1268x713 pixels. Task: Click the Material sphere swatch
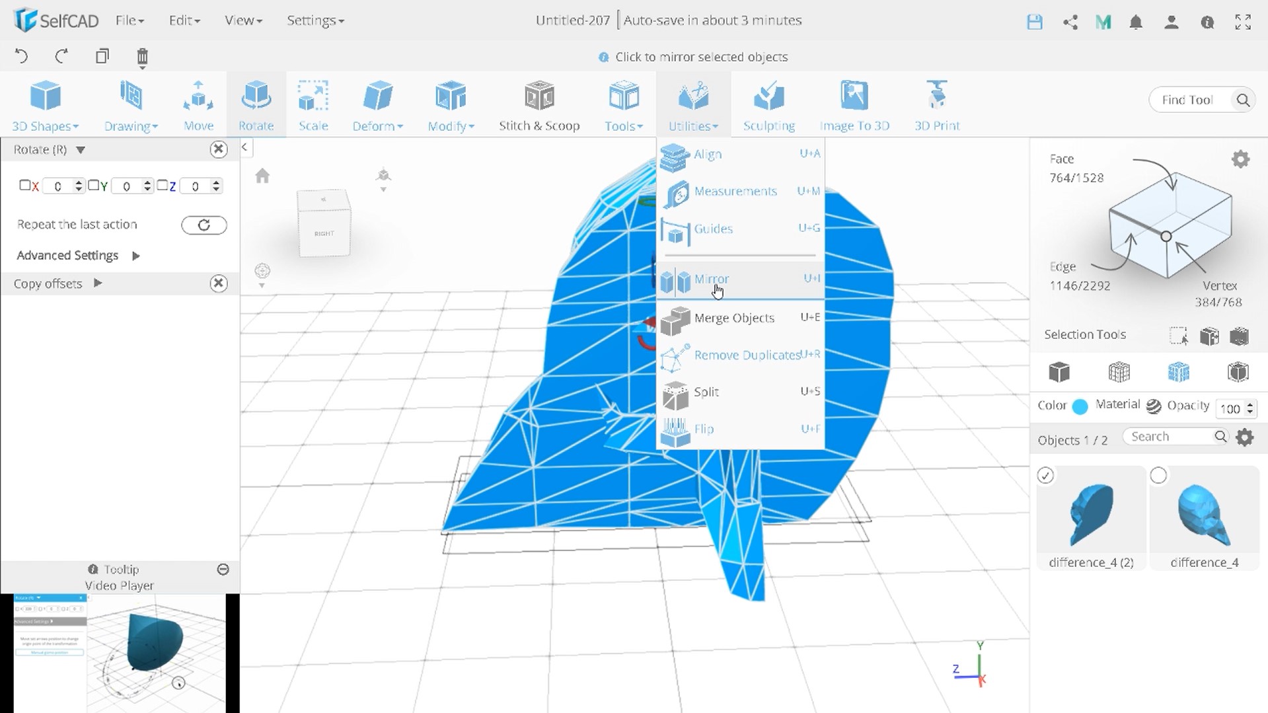[1154, 406]
